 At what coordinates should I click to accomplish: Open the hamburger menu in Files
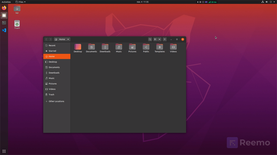[165, 39]
